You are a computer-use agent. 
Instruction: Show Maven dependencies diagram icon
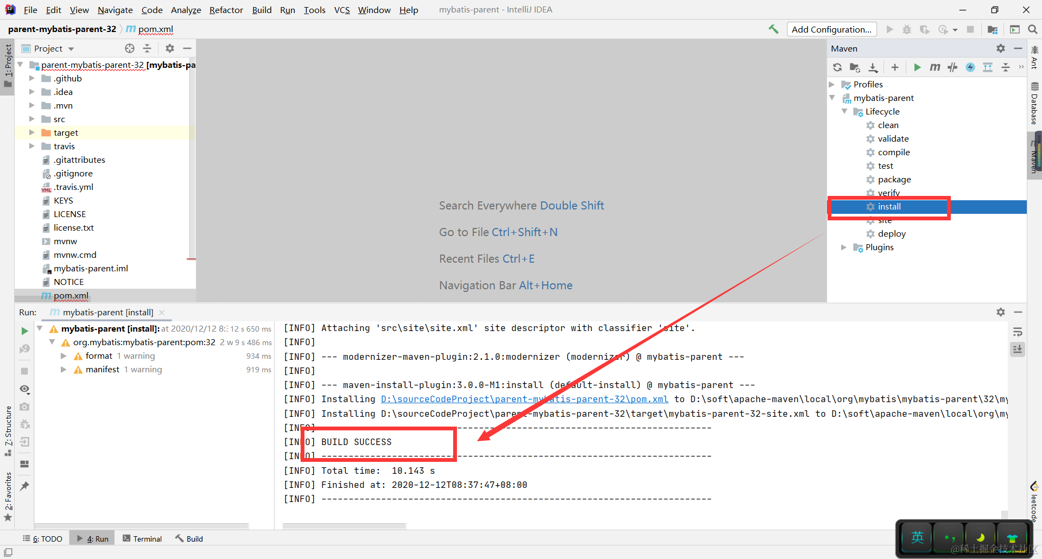point(988,67)
